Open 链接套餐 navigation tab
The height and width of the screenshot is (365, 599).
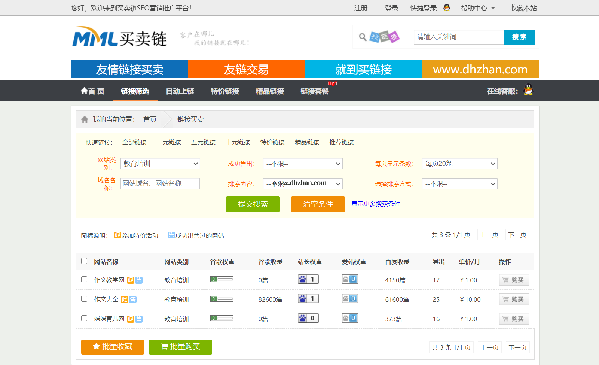point(314,91)
